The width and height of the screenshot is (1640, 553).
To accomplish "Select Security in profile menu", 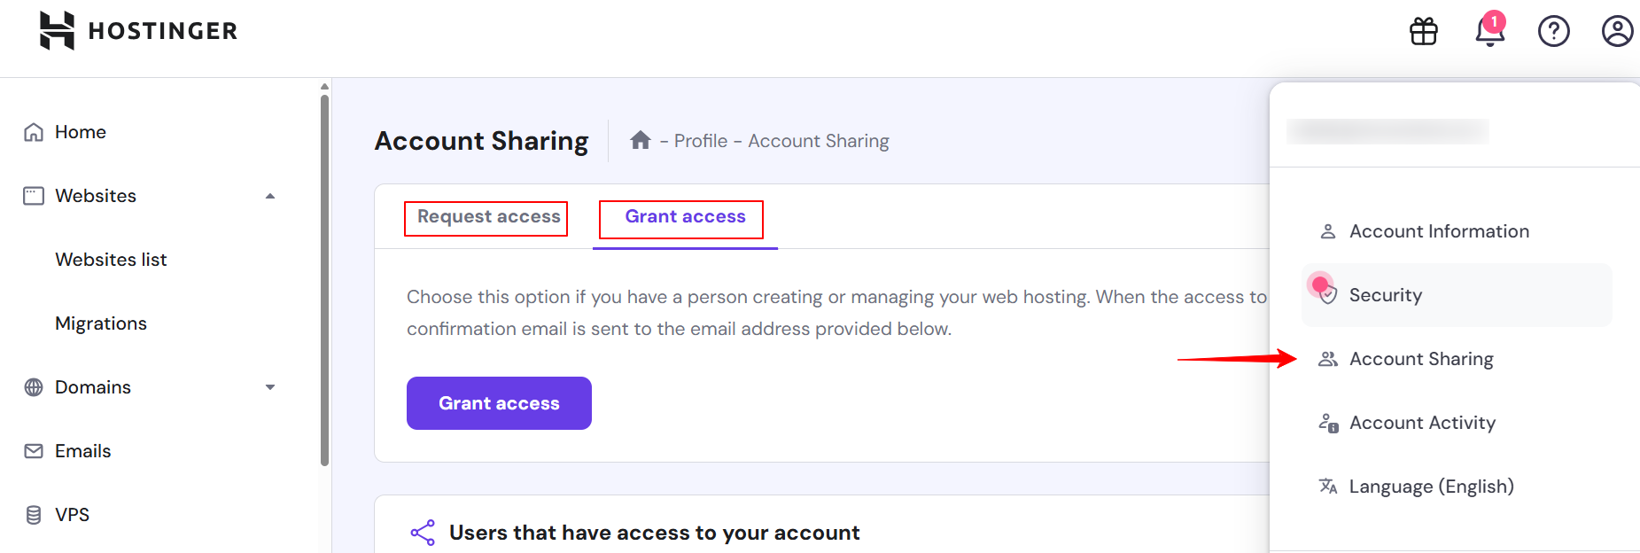I will pyautogui.click(x=1456, y=295).
